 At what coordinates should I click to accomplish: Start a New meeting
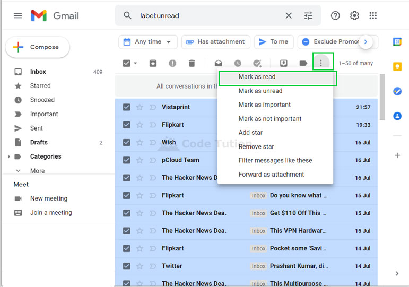click(x=49, y=198)
